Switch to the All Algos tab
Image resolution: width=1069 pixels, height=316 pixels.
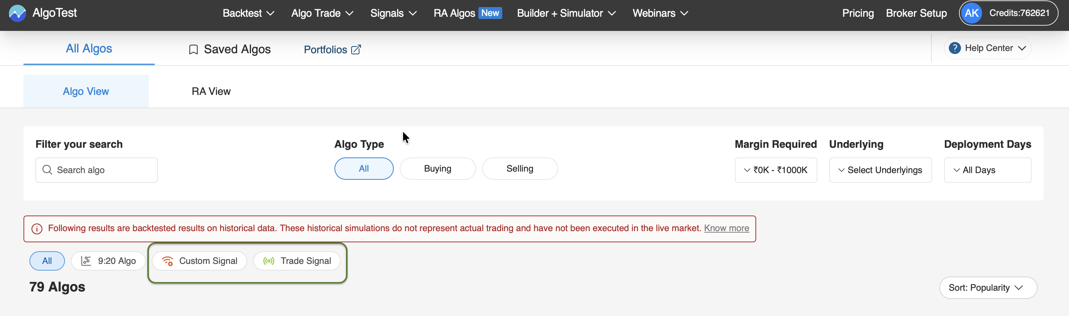[89, 48]
